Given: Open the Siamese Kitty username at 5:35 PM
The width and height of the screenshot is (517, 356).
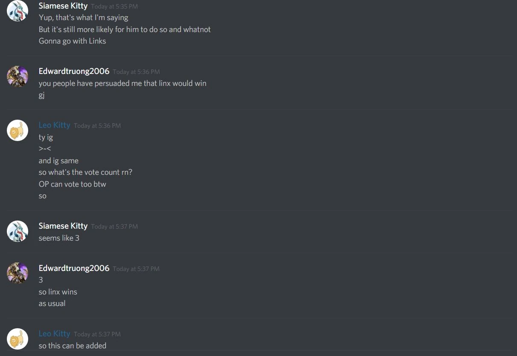Looking at the screenshot, I should click(63, 6).
